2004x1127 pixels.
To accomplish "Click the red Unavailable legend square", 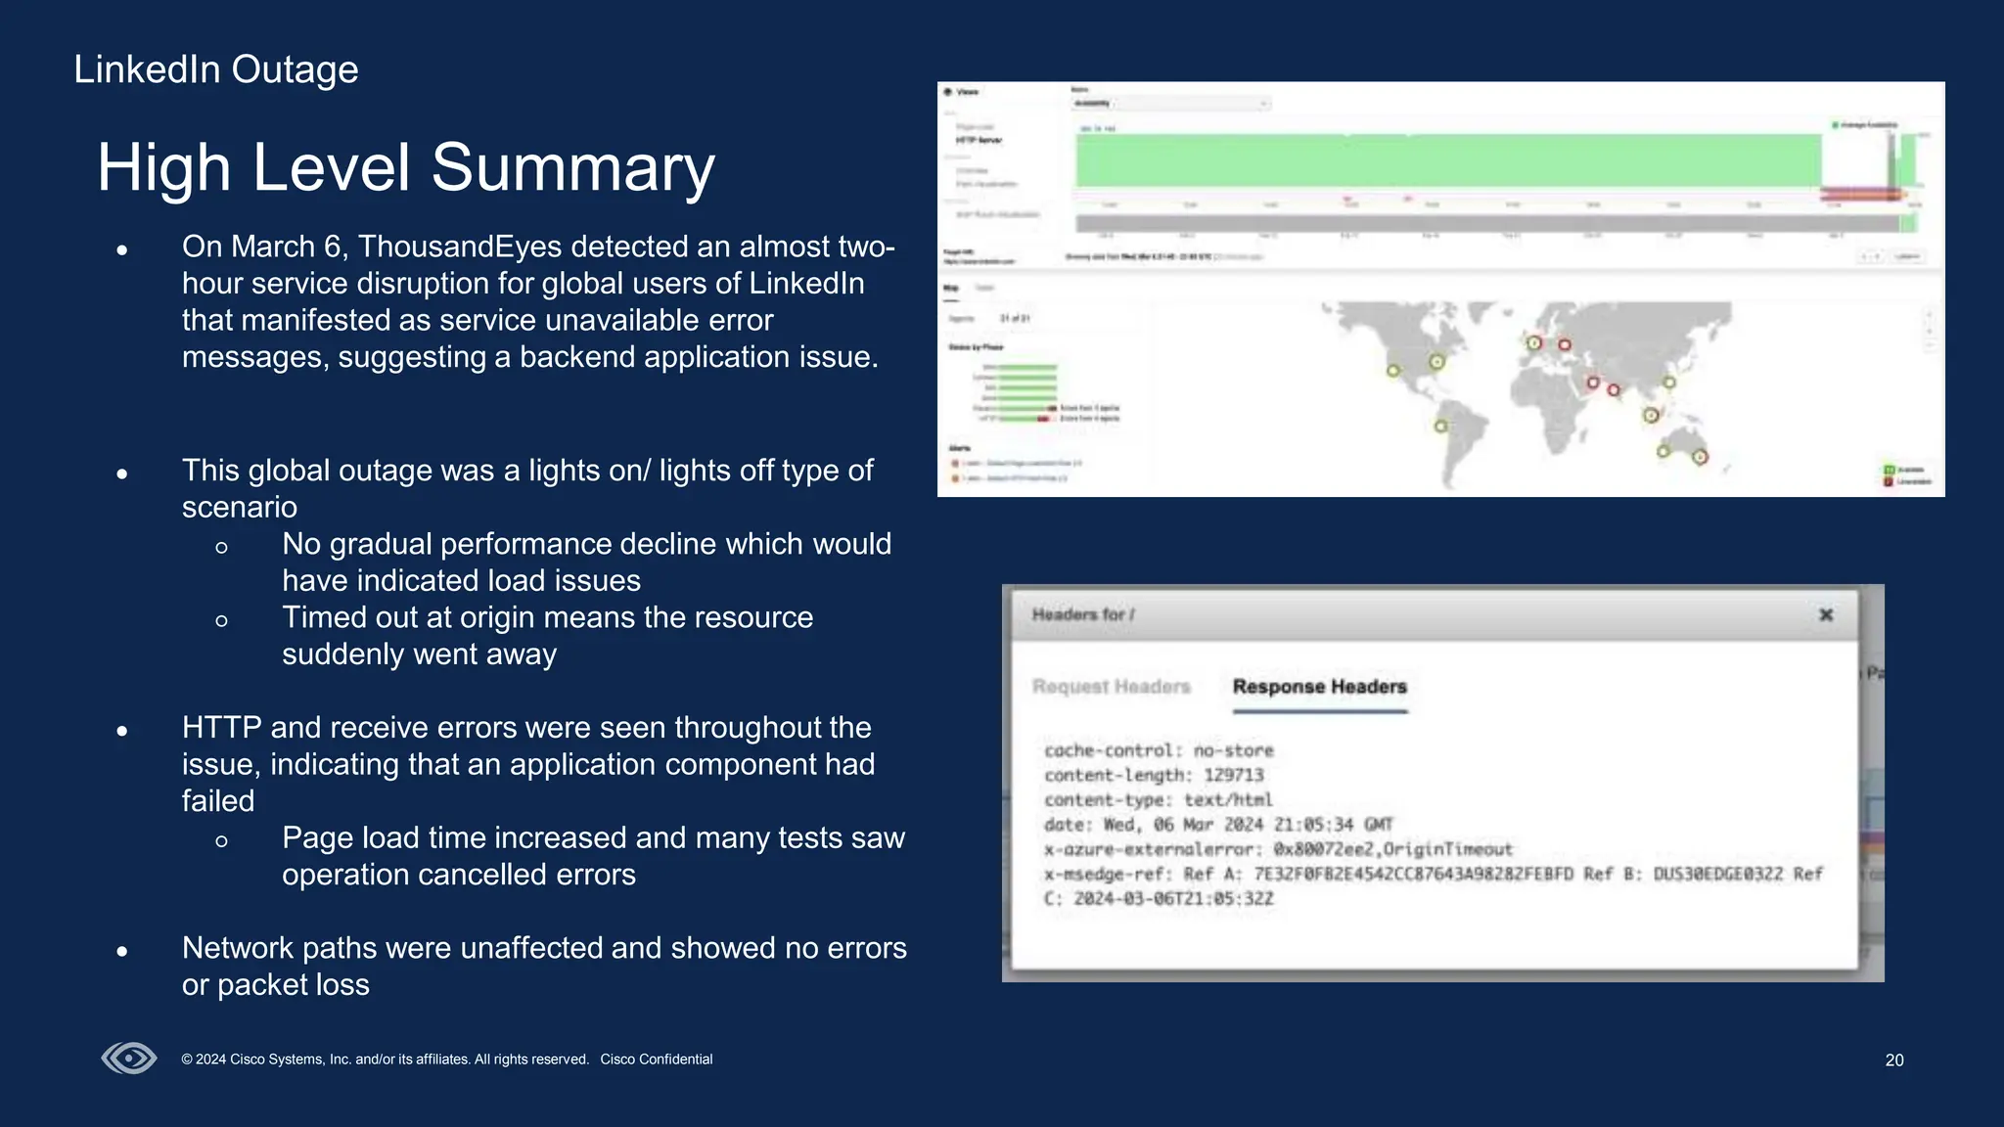I will tap(1889, 481).
